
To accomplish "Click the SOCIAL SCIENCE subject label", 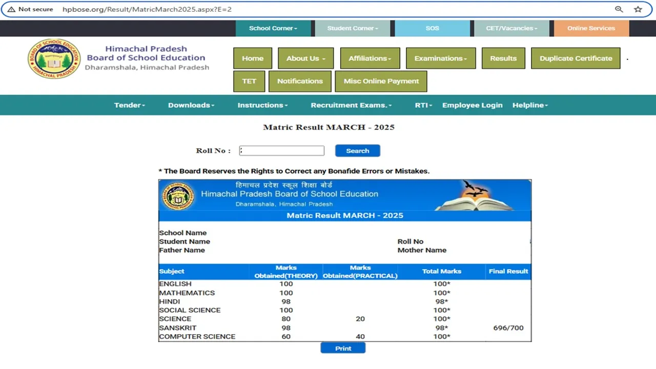I will [190, 310].
